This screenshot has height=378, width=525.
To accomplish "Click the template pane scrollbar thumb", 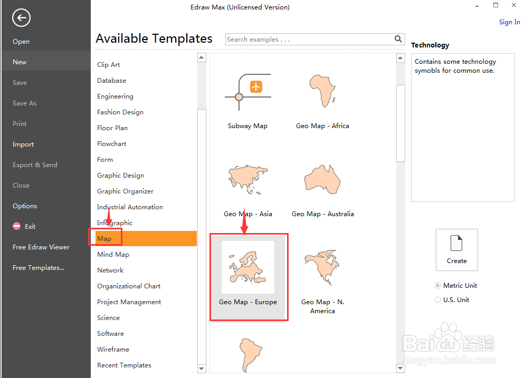I will [400, 123].
